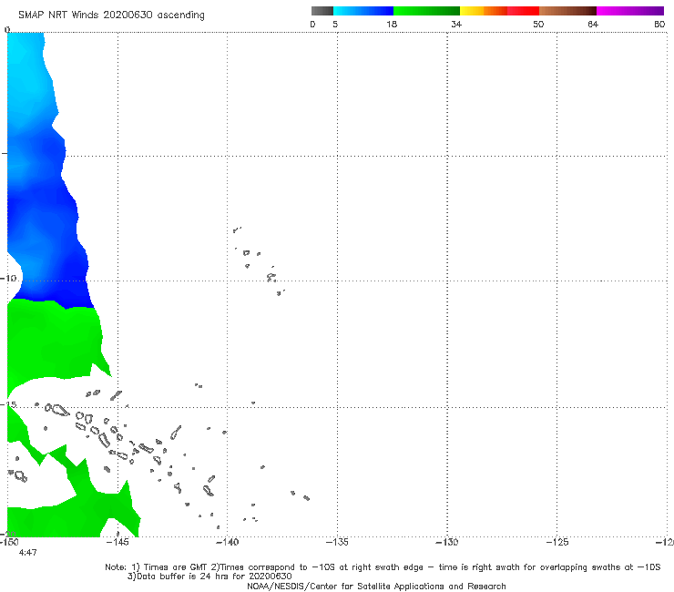This screenshot has height=592, width=674.
Task: Click the longitude label '-140'
Action: (x=227, y=542)
